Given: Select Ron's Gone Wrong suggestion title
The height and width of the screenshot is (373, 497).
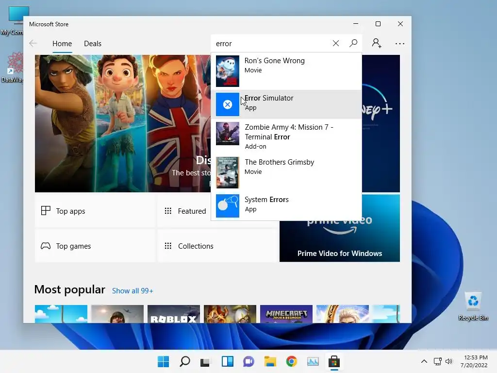Looking at the screenshot, I should [275, 61].
